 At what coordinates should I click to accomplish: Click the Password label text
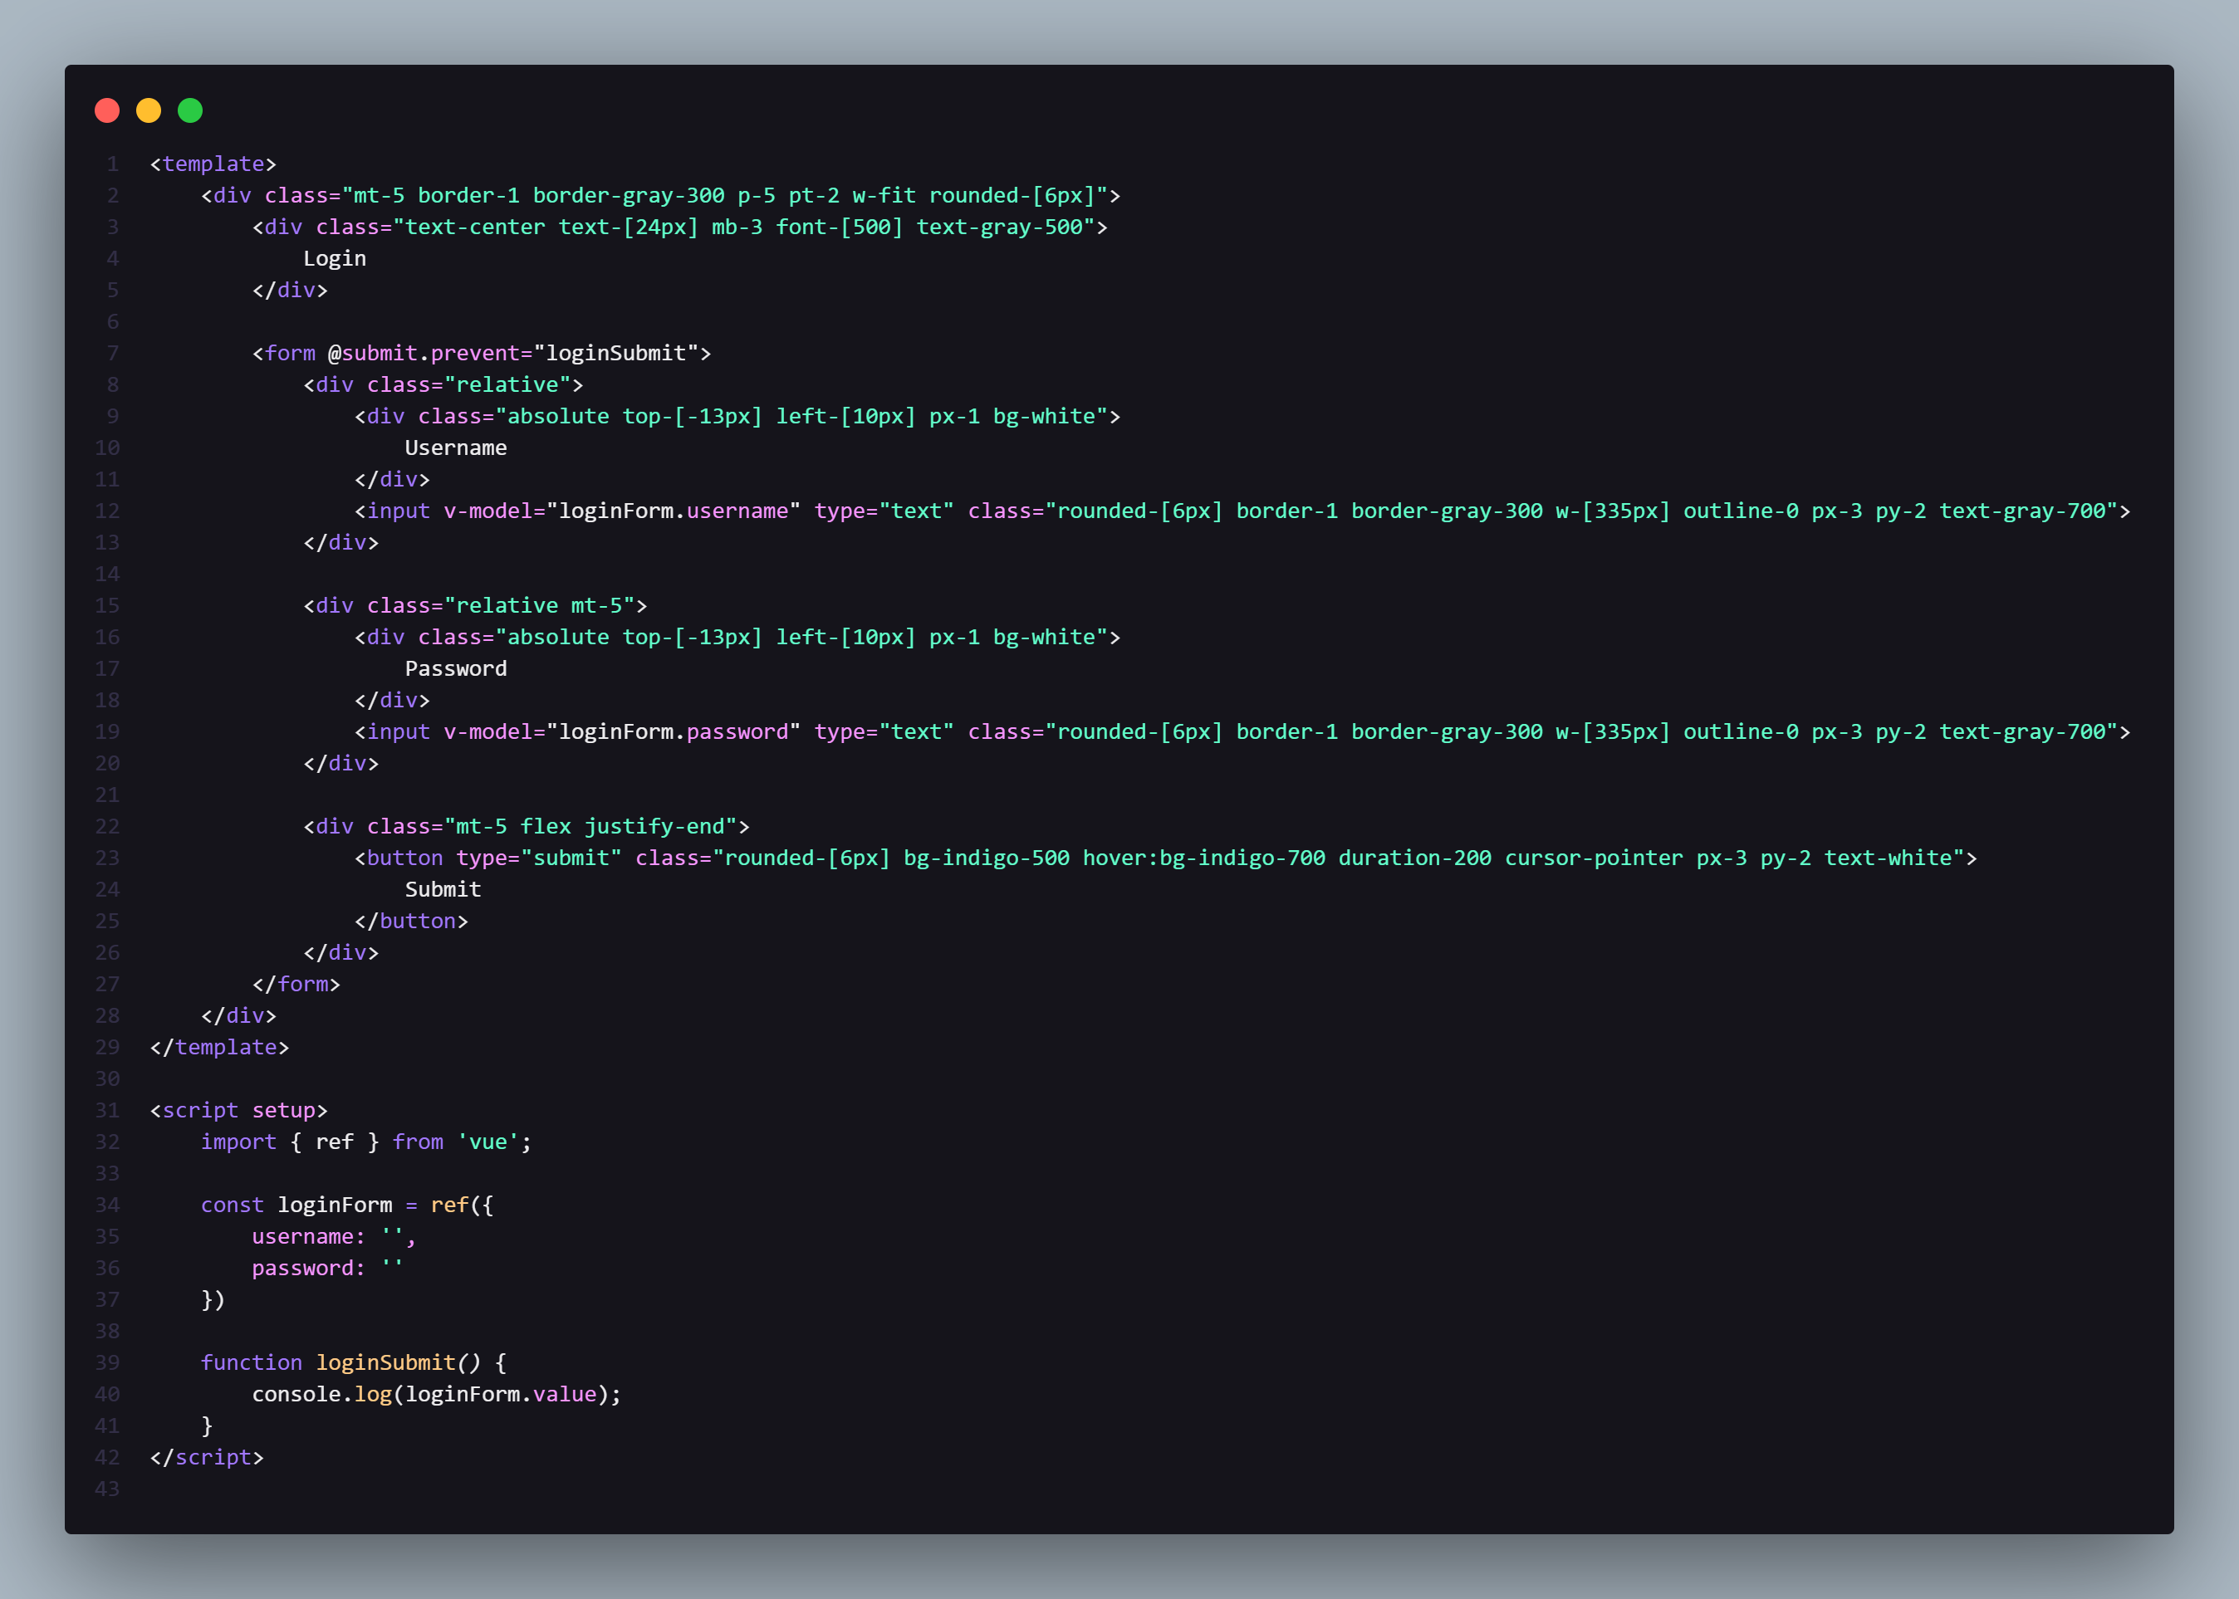point(455,668)
